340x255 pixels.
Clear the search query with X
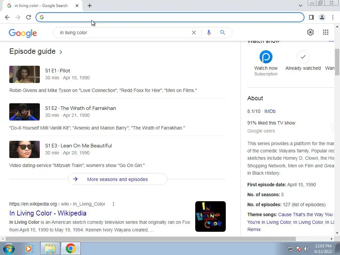pos(194,33)
